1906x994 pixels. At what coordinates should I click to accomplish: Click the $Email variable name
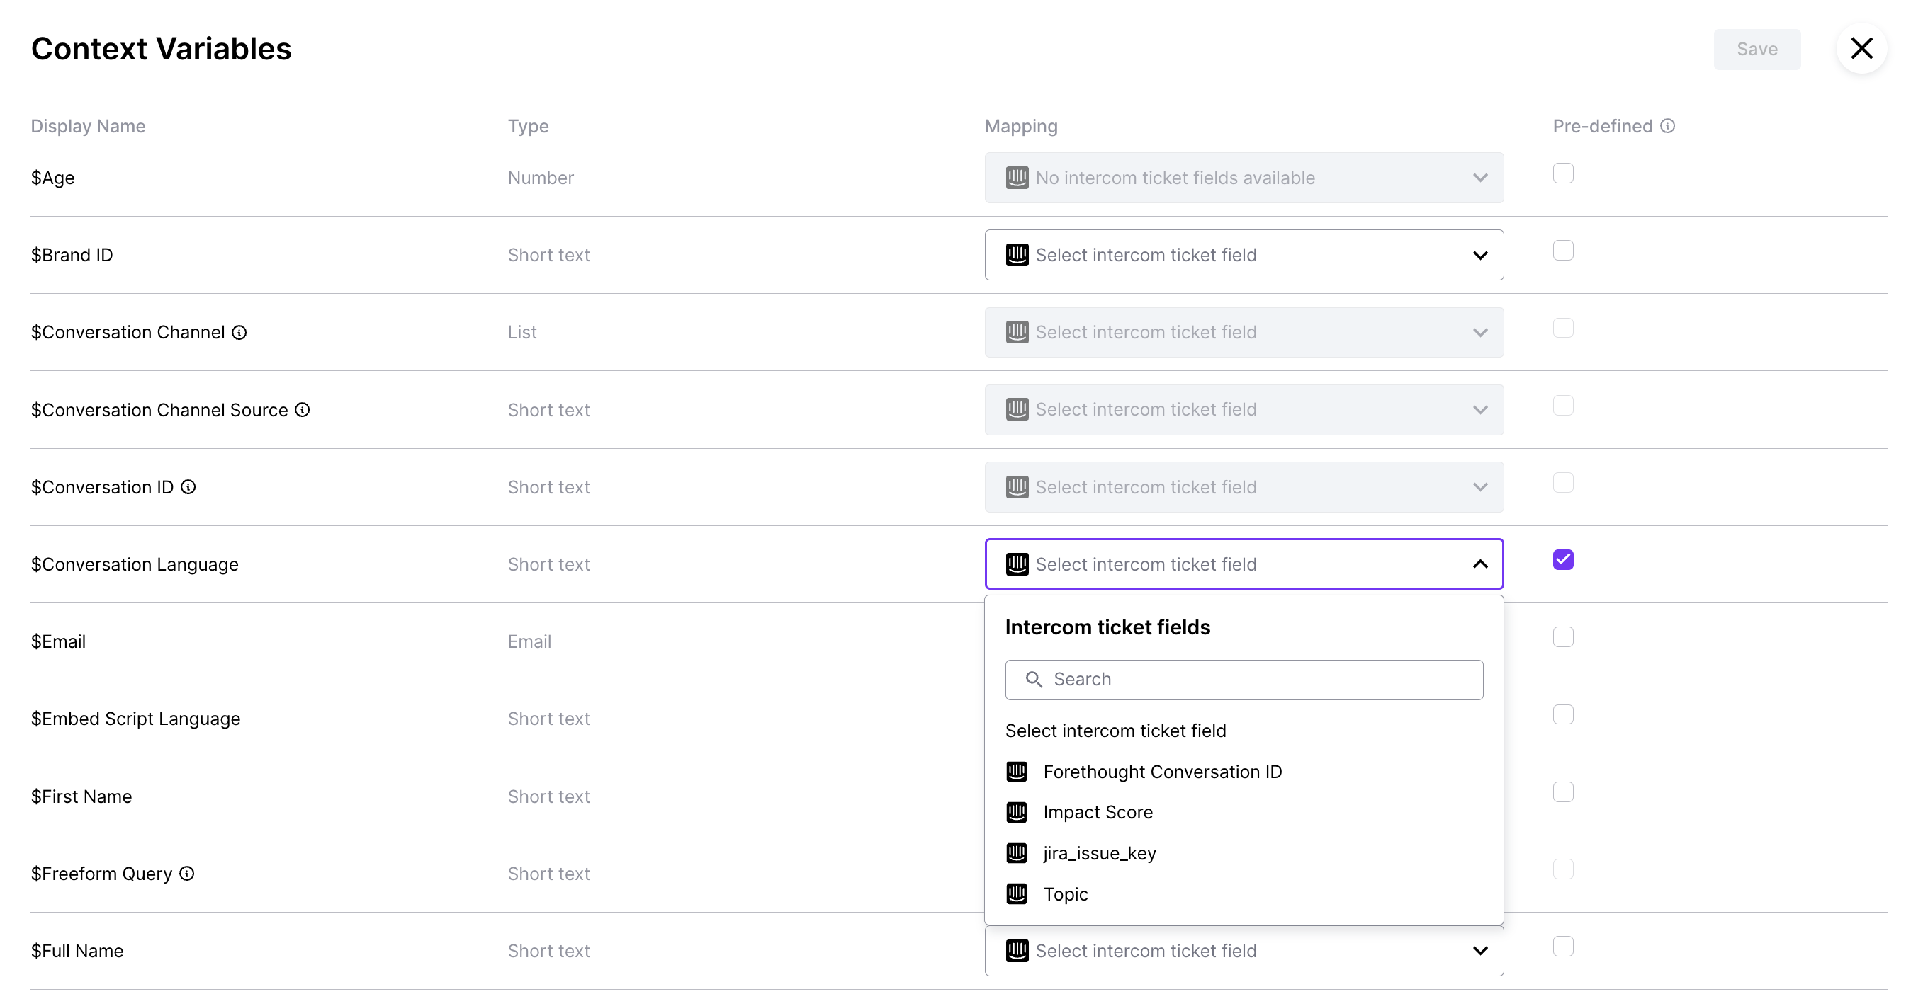point(57,641)
